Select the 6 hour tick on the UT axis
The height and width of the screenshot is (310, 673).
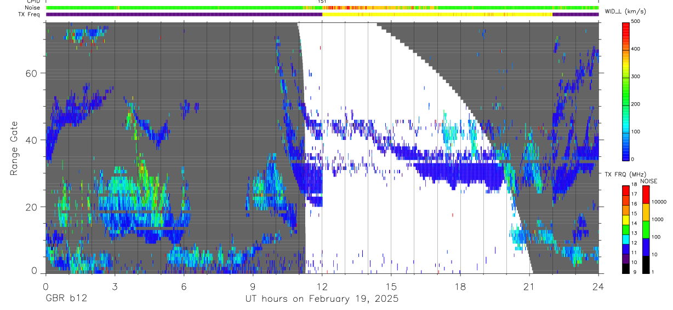[x=184, y=286]
